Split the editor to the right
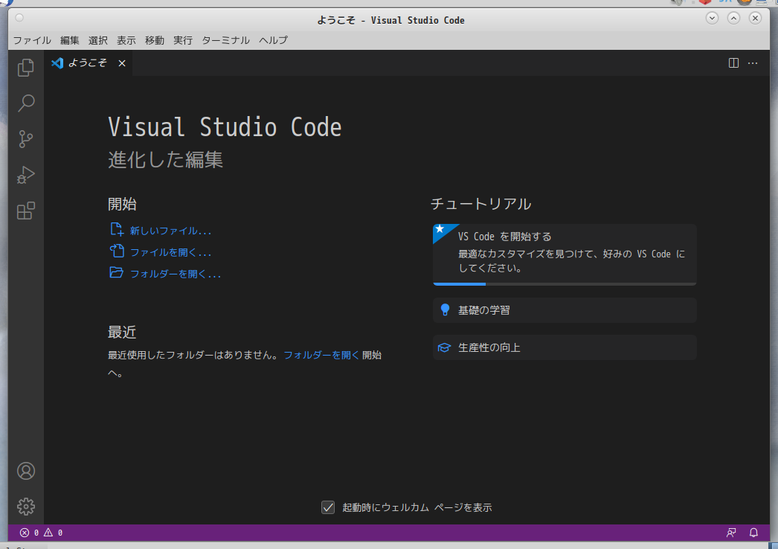This screenshot has height=549, width=778. [x=733, y=63]
